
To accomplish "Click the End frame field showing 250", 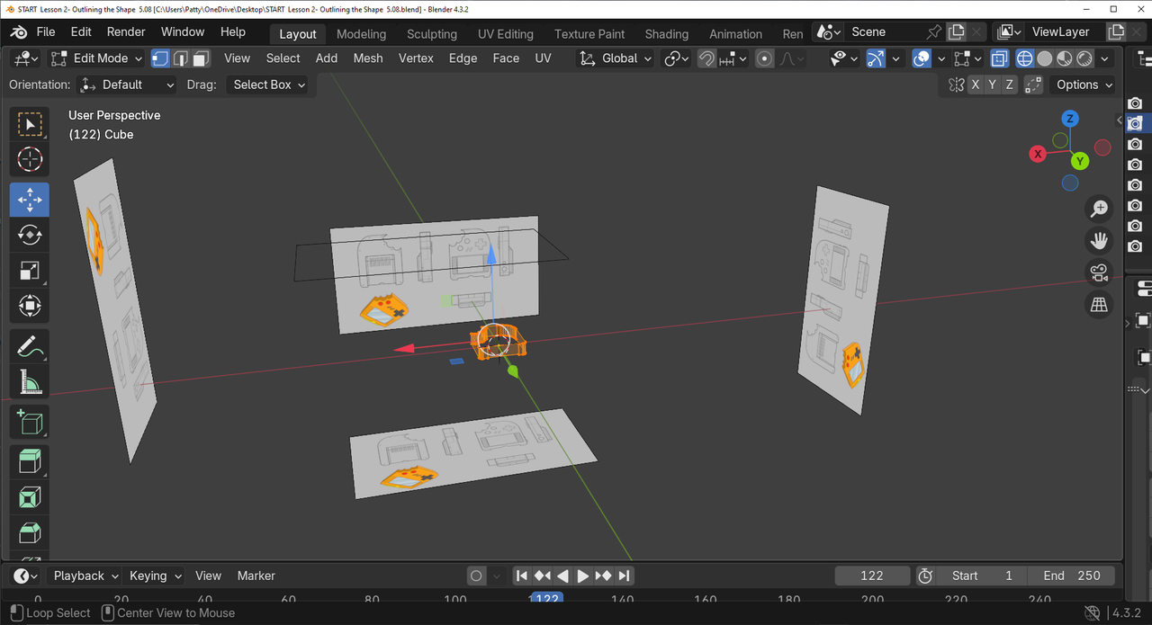I will [x=1072, y=576].
